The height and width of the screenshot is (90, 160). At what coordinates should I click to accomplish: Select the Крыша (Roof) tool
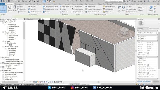coord(32,7)
